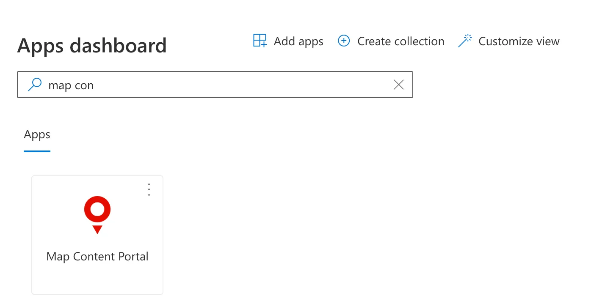Image resolution: width=591 pixels, height=301 pixels.
Task: Click the Create collection text label
Action: click(x=401, y=41)
